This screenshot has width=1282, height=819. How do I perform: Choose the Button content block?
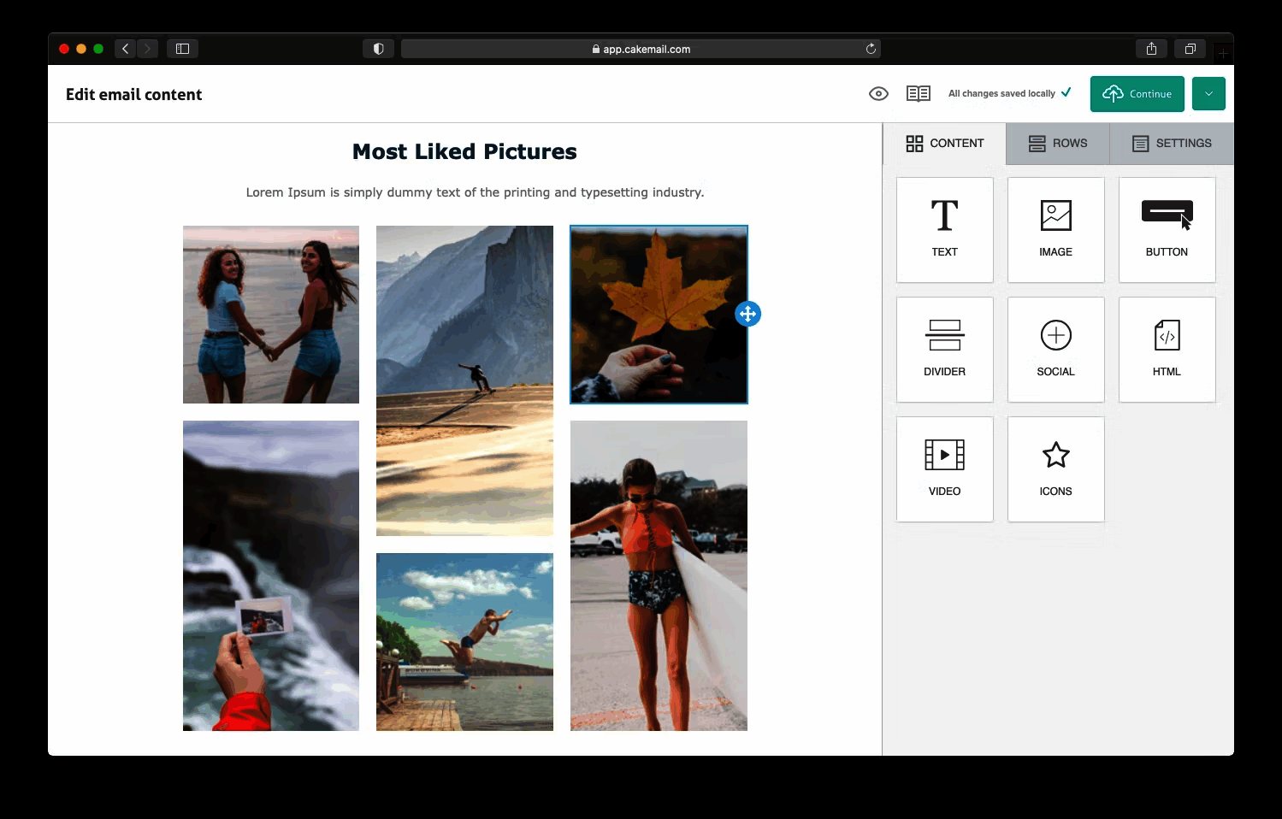(1167, 229)
